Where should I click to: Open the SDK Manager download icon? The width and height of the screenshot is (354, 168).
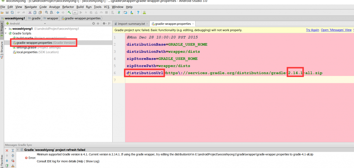tap(131, 12)
